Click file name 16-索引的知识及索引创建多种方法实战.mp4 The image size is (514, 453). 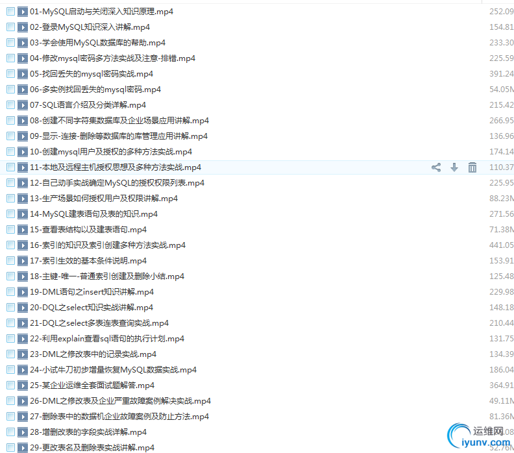coord(108,245)
